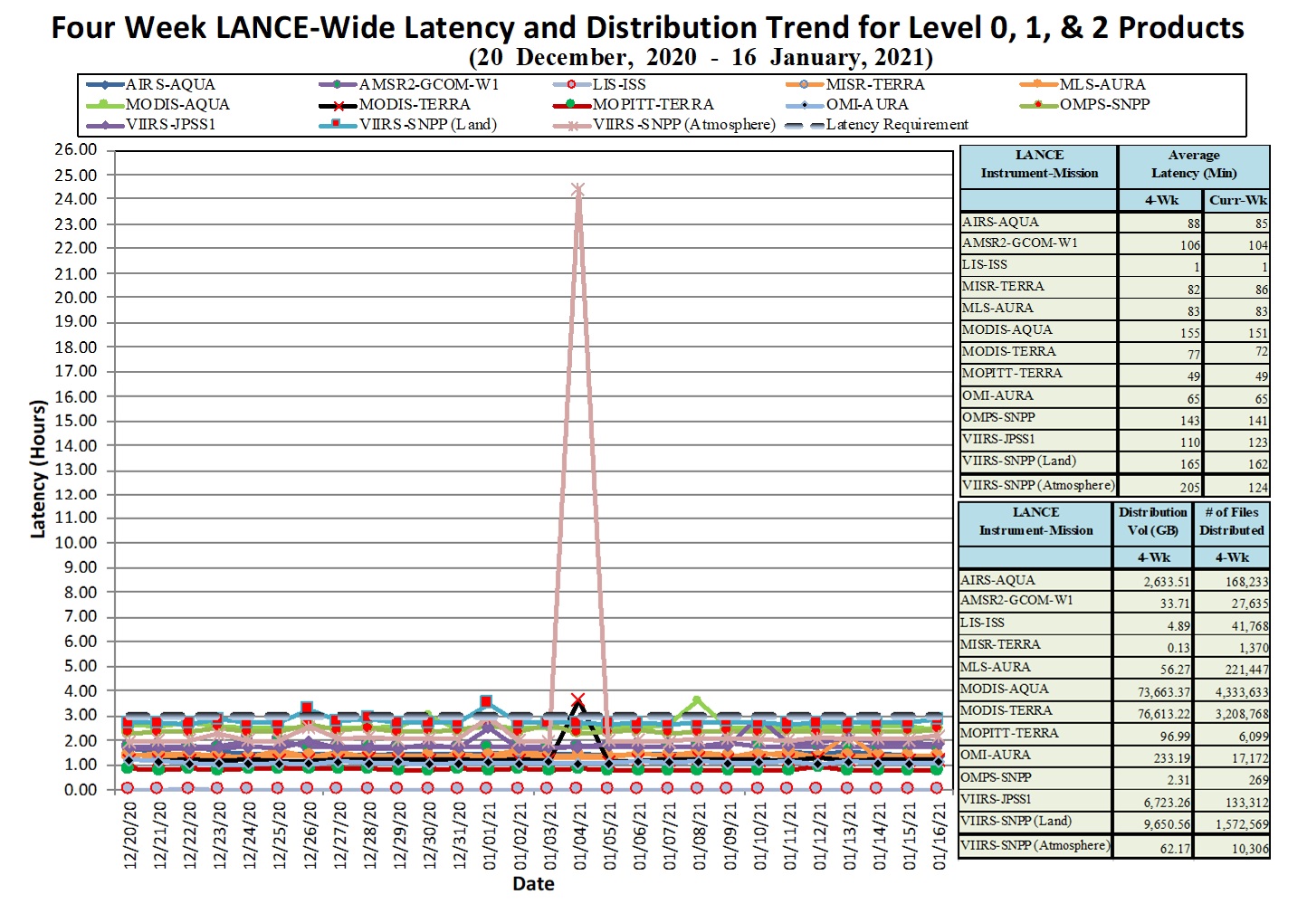The image size is (1307, 923).
Task: Click the distribution volume value 2,633.51
Action: click(x=1167, y=582)
